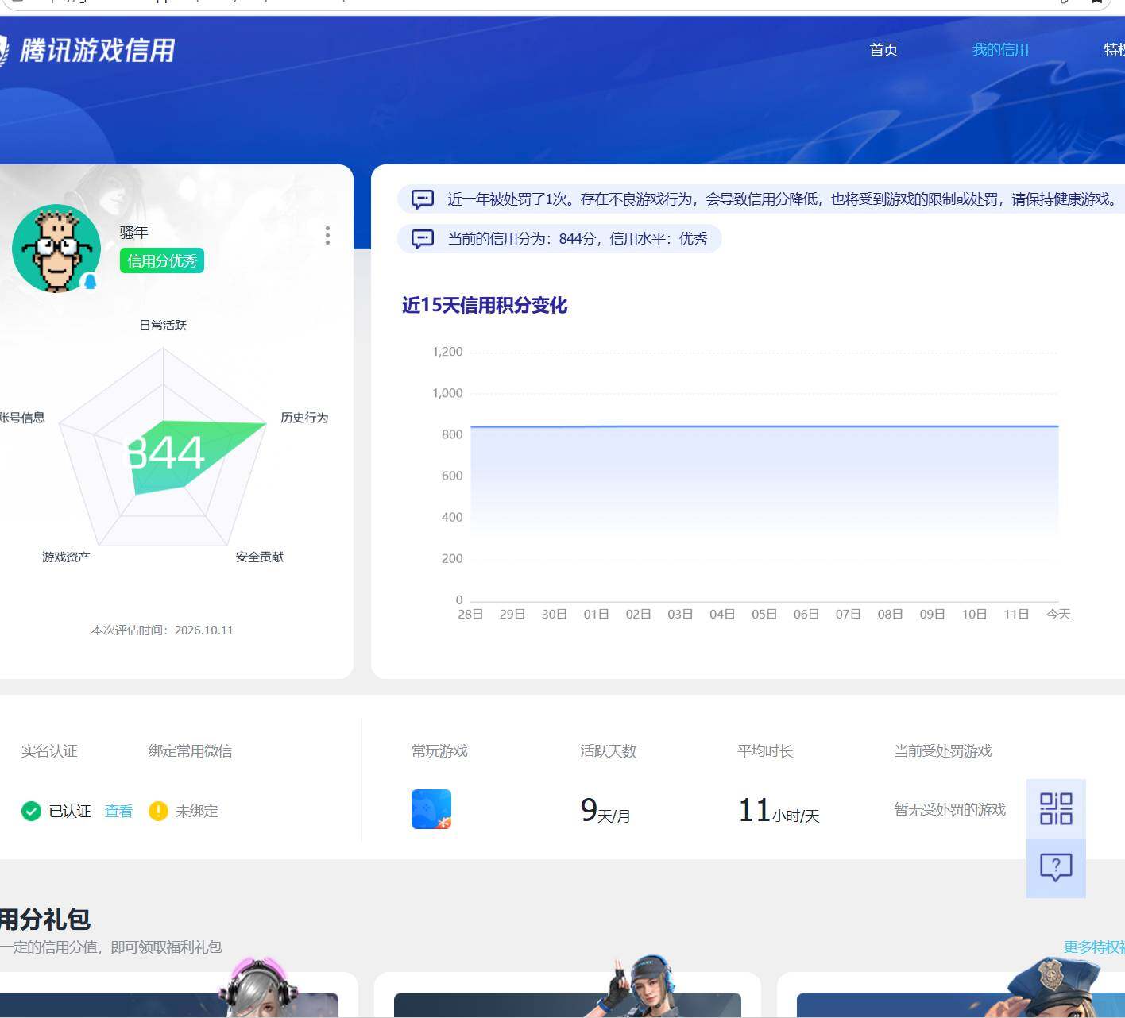Screen dimensions: 1125x1018
Task: Click the username 骚年
Action: point(134,233)
